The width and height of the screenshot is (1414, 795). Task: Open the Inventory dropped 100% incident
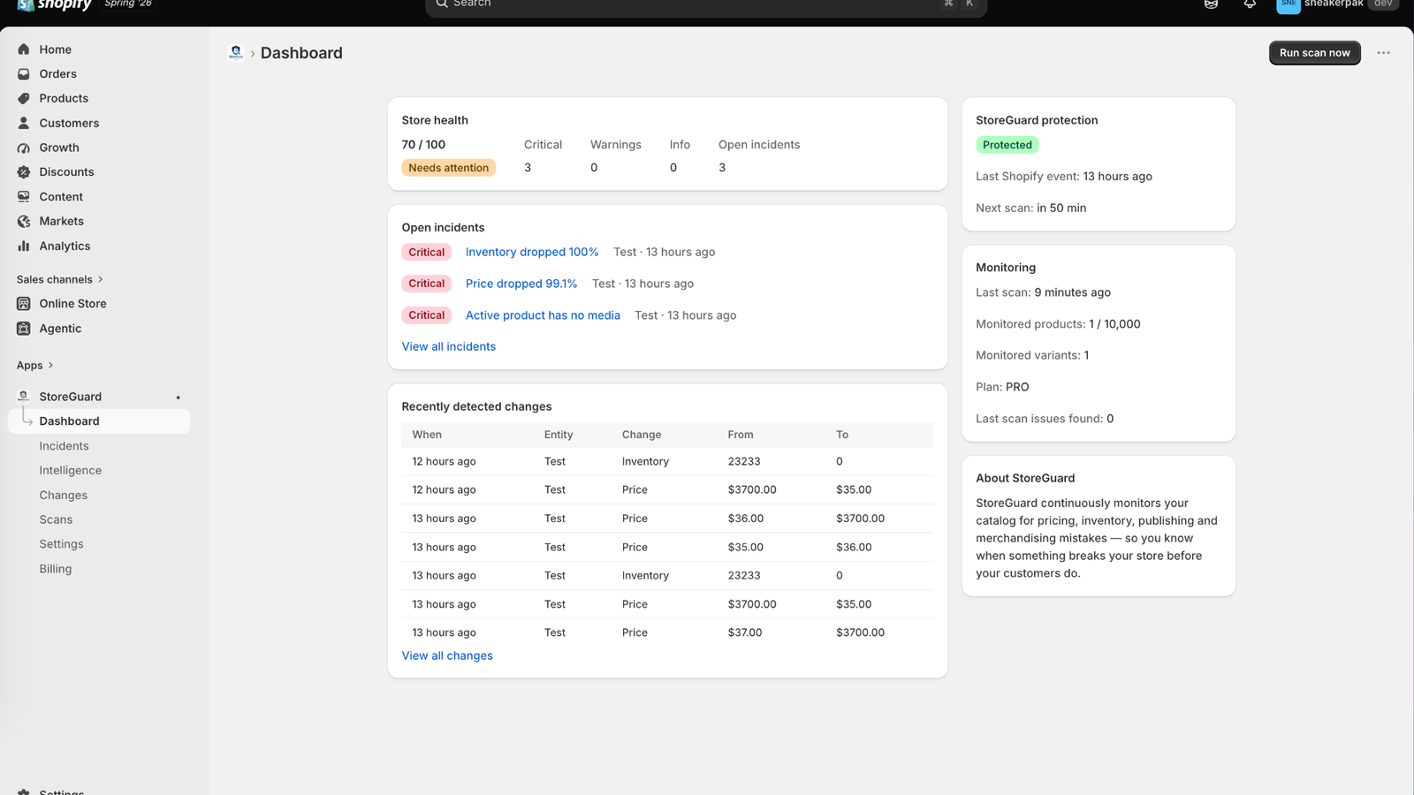(532, 252)
